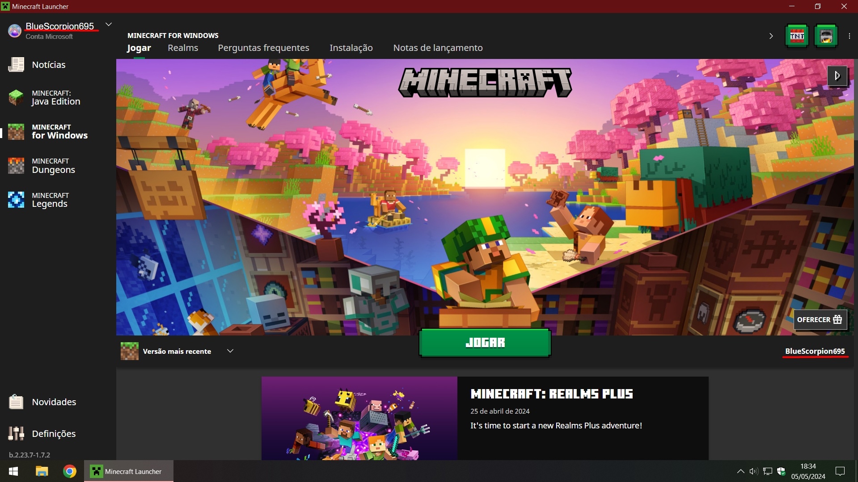Open the notification center icon
Image resolution: width=858 pixels, height=482 pixels.
click(x=840, y=471)
